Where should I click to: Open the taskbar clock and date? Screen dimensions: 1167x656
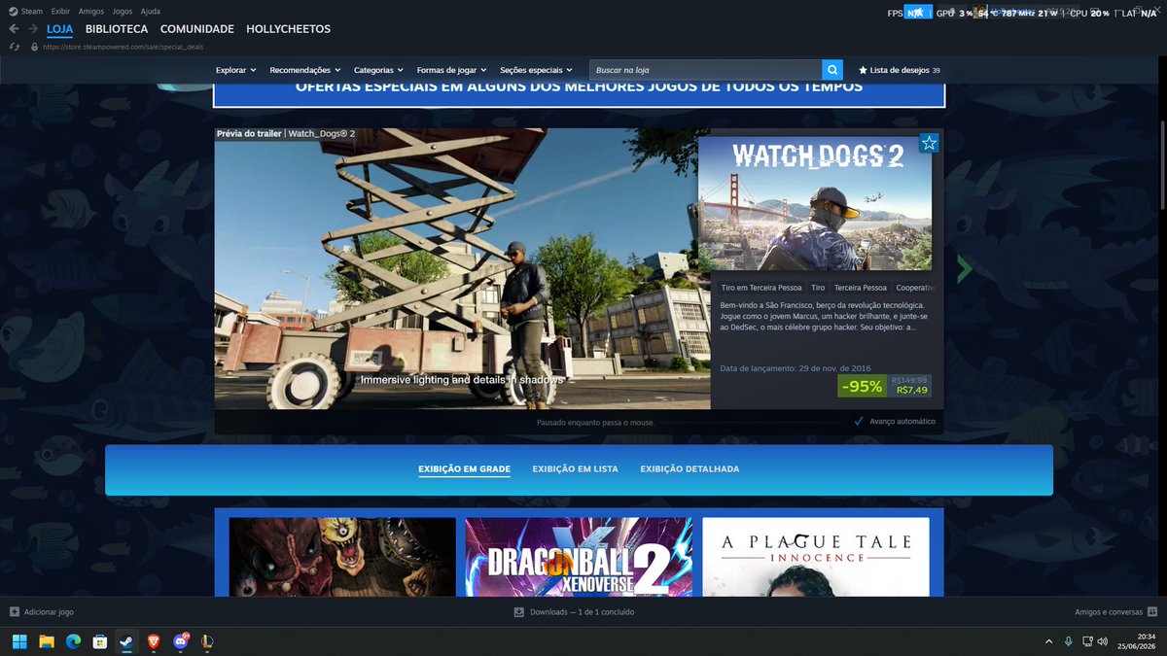tap(1137, 641)
